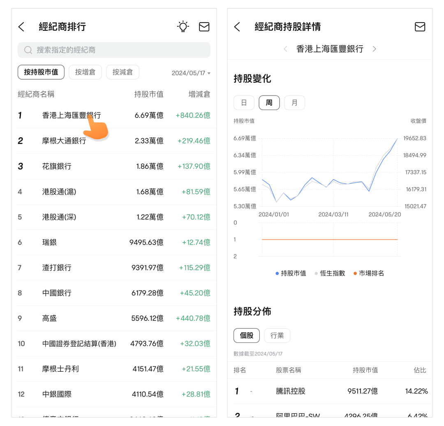This screenshot has height=426, width=444.
Task: Toggle the 恆生指數 legend series
Action: pos(330,273)
